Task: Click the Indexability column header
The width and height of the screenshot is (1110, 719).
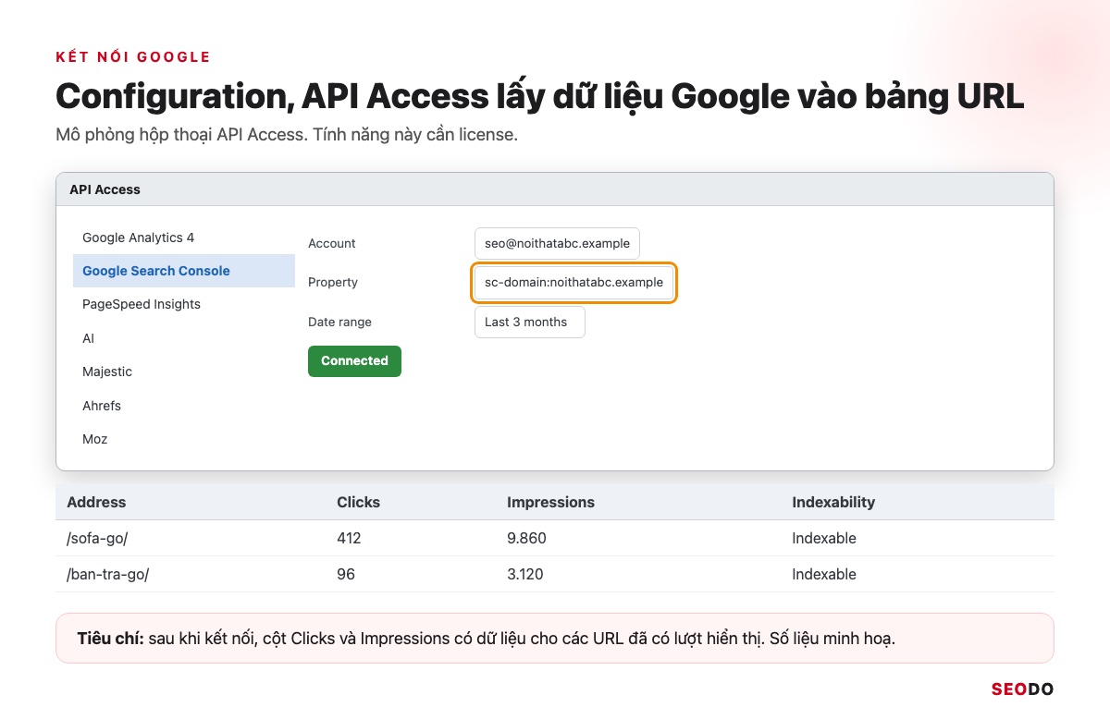Action: point(833,503)
